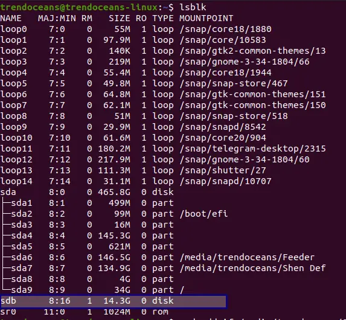Click the /snap/shutter/27 mount path
This screenshot has width=346, height=320.
(223, 170)
